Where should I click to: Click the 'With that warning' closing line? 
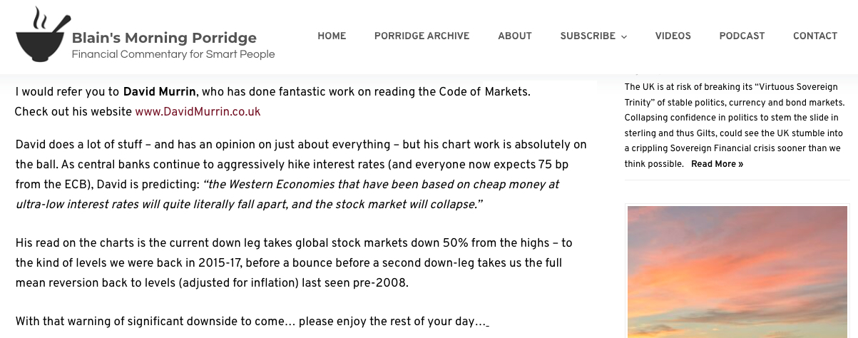point(252,322)
